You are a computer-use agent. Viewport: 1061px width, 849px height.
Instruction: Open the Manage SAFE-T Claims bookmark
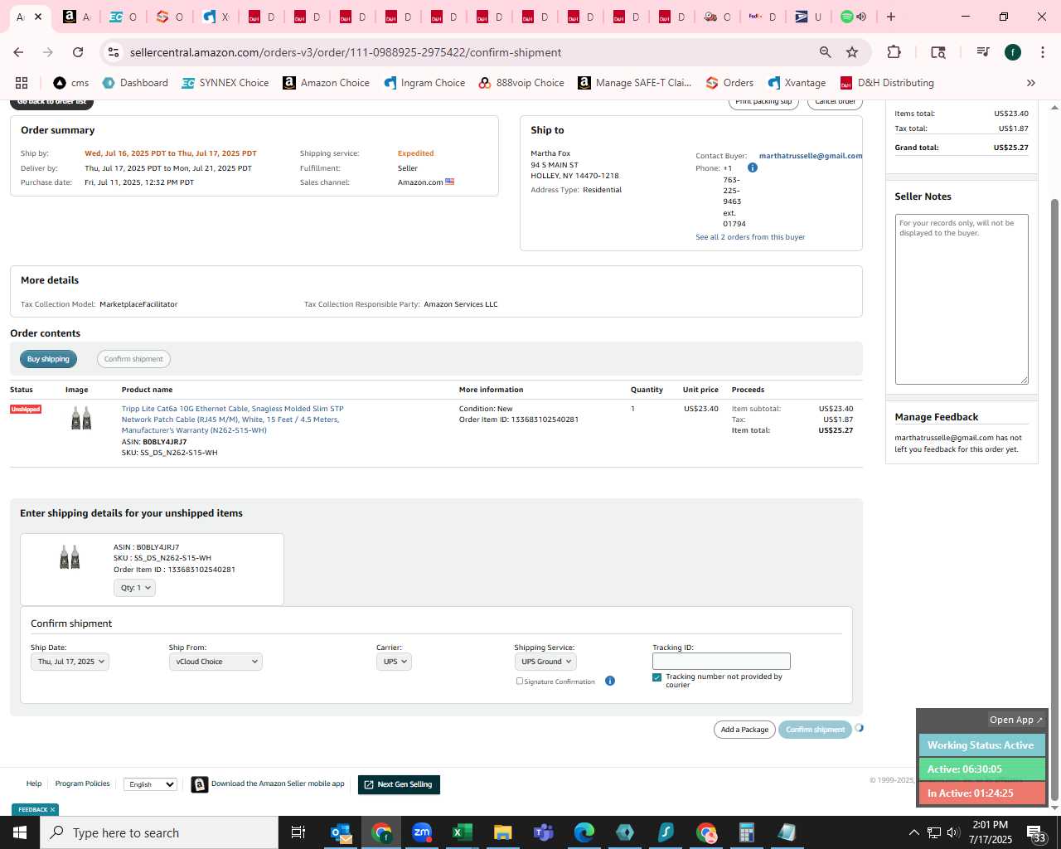click(x=635, y=83)
